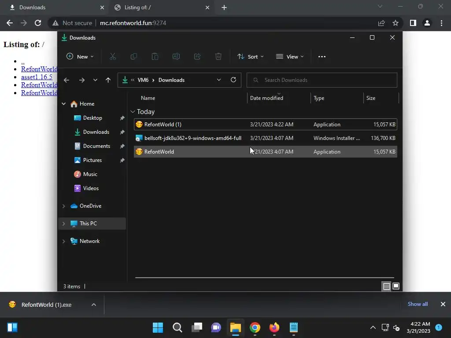Collapse the Home tree node
The height and width of the screenshot is (338, 451).
(63, 104)
